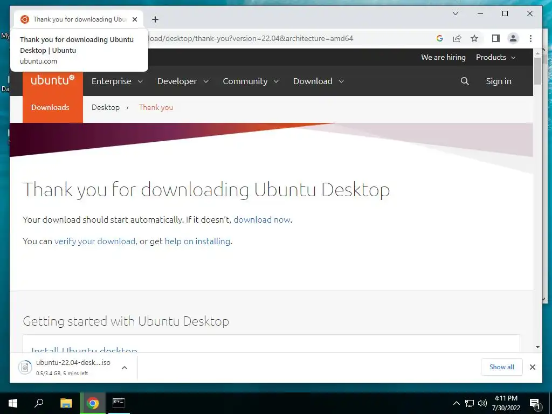Open a new tab with the plus icon
Image resolution: width=552 pixels, height=414 pixels.
(x=155, y=19)
